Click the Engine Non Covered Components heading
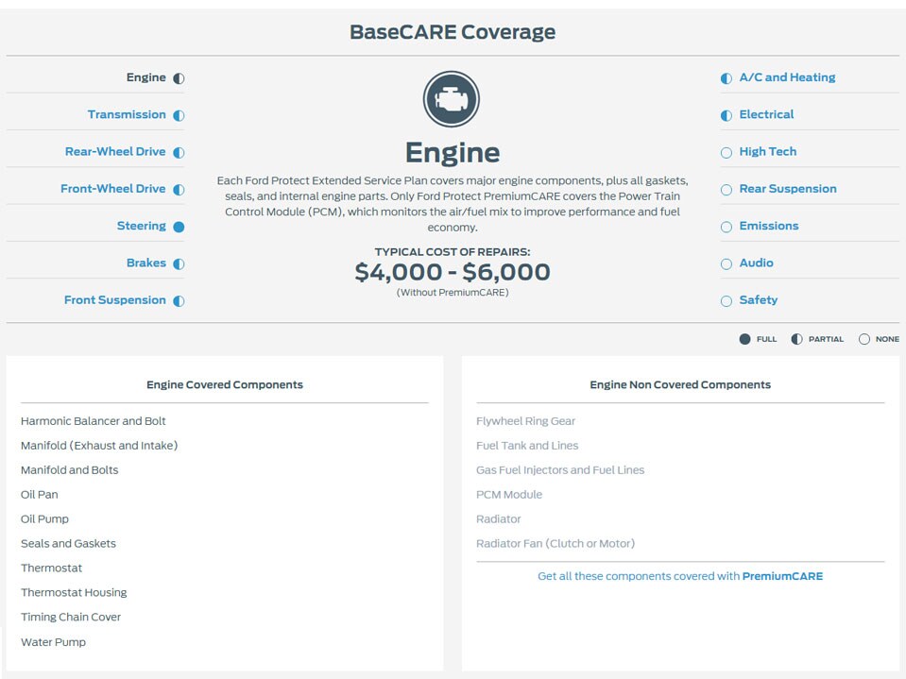Screen dimensions: 906x679 click(x=680, y=384)
